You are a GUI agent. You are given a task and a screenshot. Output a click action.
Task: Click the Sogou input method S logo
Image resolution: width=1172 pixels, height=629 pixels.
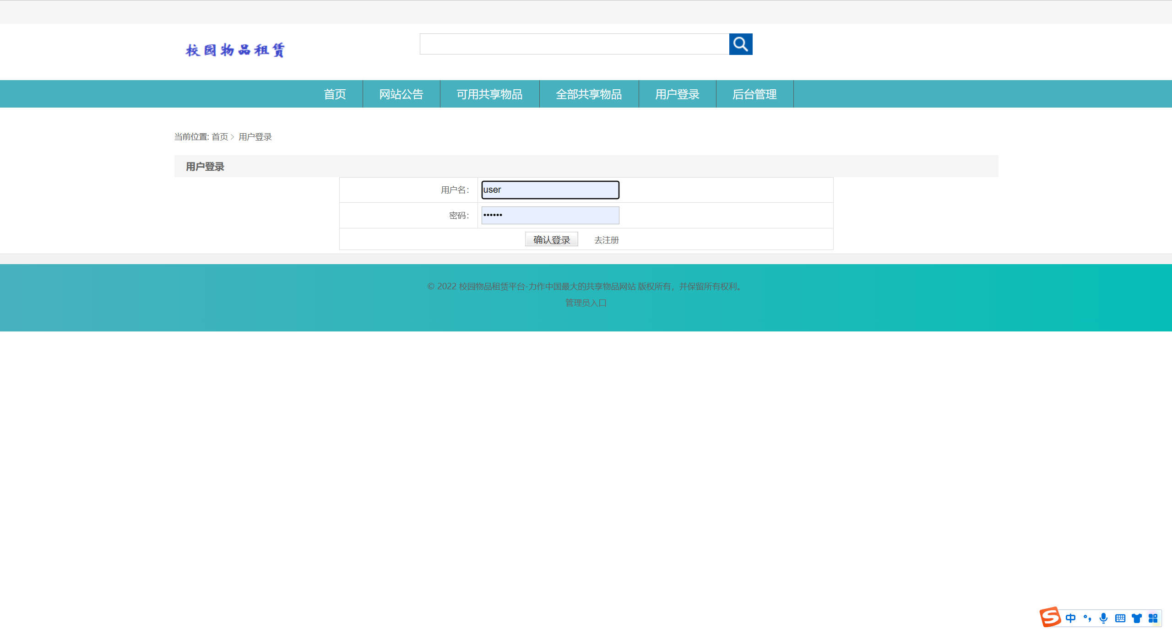tap(1051, 618)
